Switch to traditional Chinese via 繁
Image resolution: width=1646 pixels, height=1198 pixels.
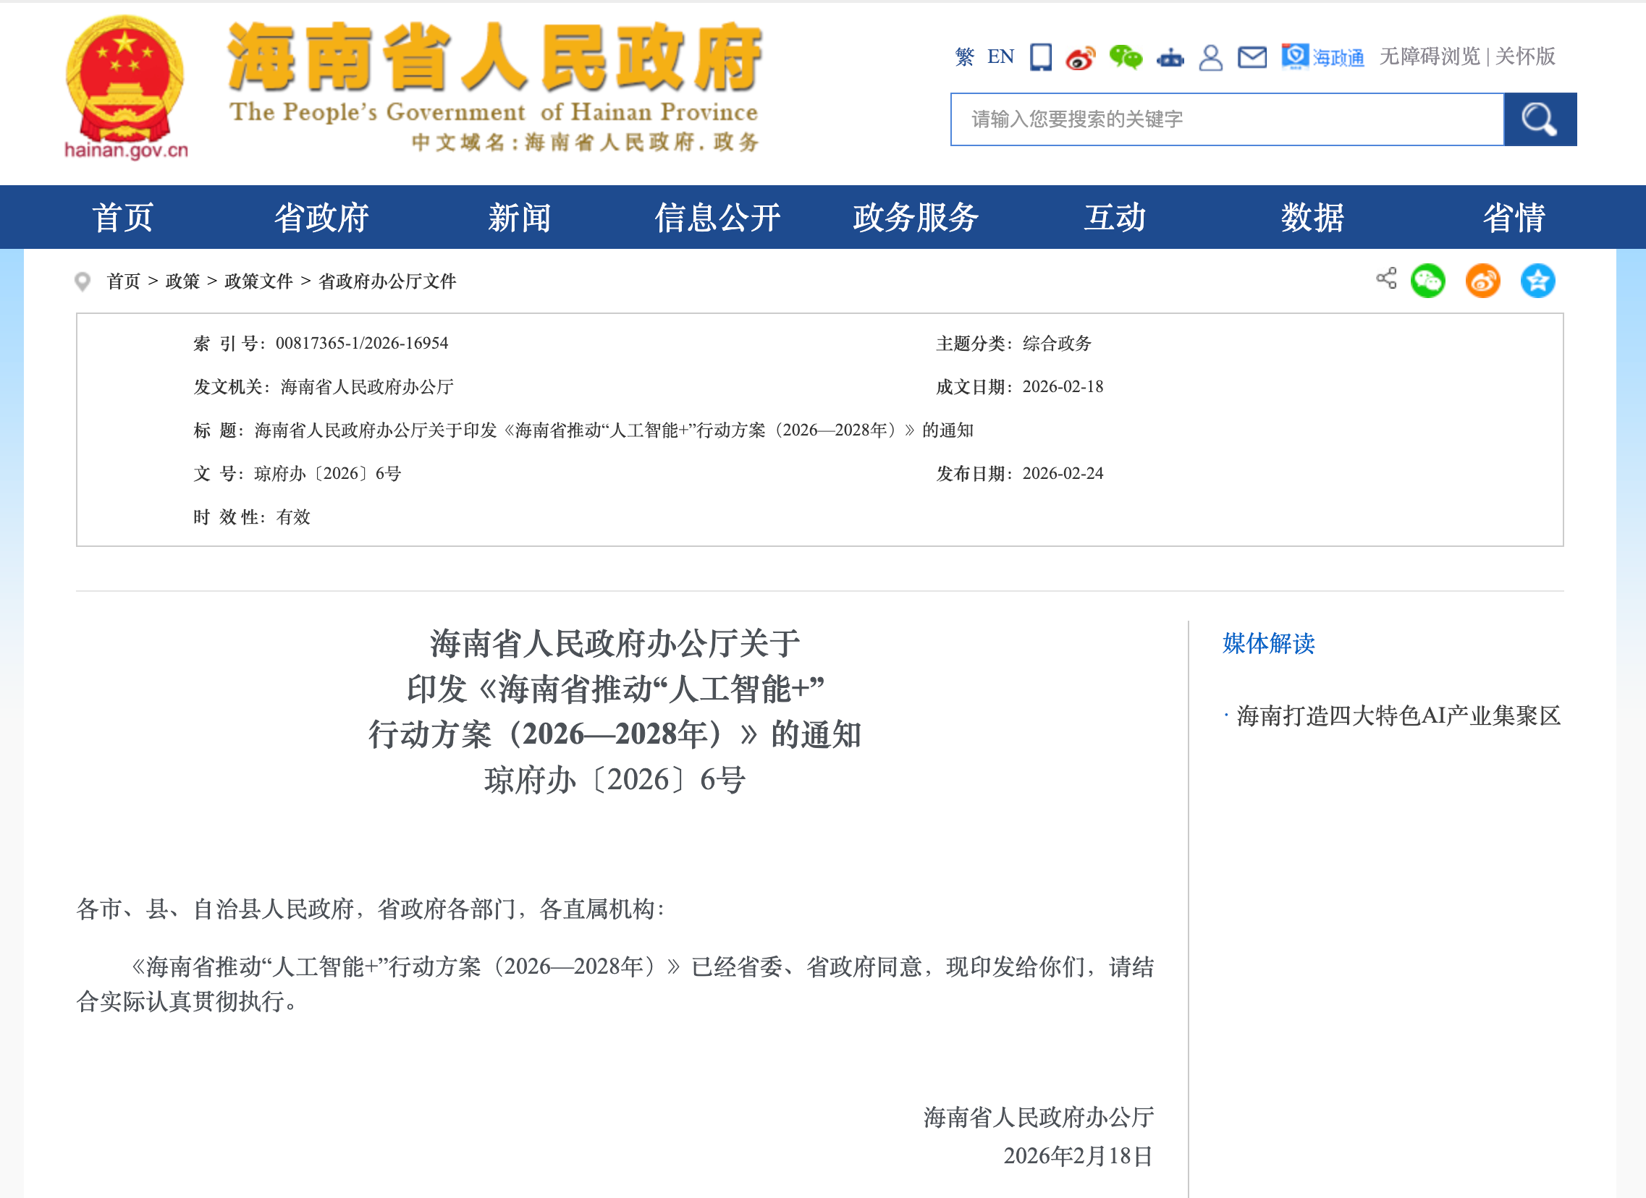coord(965,56)
